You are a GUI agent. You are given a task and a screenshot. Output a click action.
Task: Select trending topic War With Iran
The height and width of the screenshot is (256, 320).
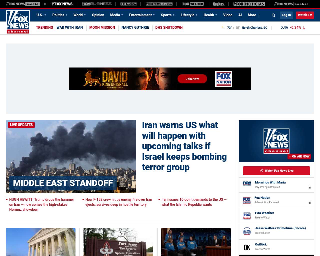tap(69, 27)
